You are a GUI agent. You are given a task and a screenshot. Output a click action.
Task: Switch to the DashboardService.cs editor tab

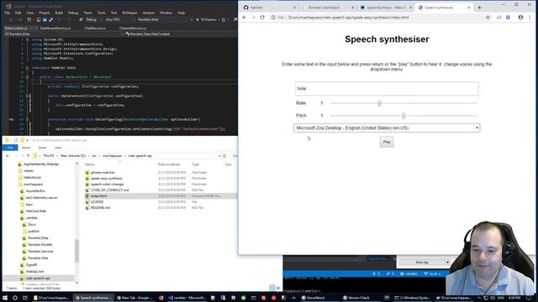coord(55,28)
